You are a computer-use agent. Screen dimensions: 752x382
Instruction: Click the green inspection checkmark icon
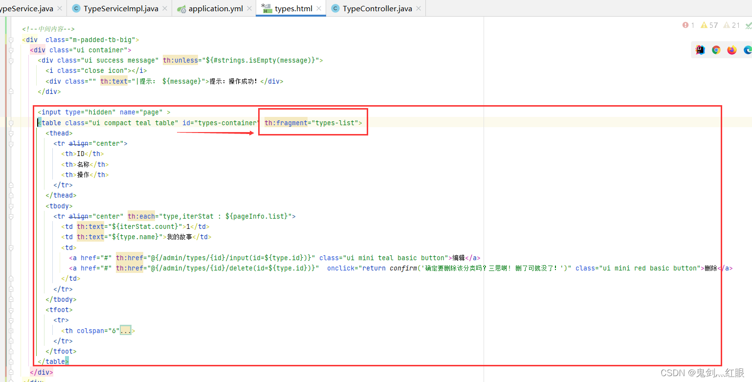tap(748, 25)
